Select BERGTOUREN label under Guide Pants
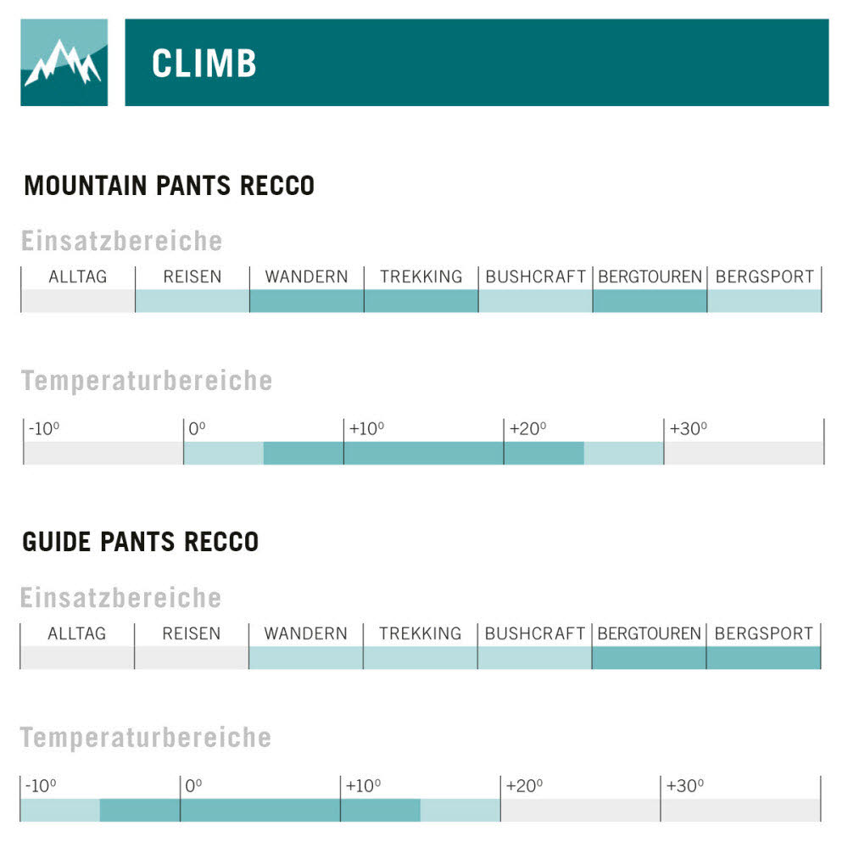The image size is (848, 848). pos(650,633)
